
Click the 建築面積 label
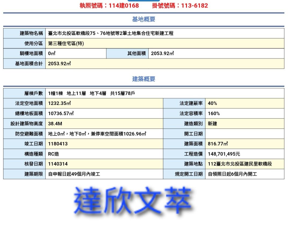[193, 144]
